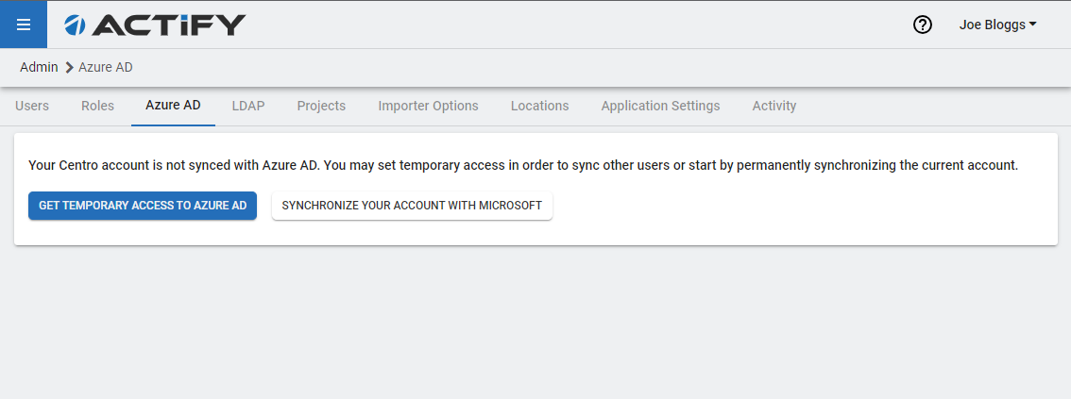The height and width of the screenshot is (399, 1071).
Task: Go to the Locations tab
Action: pyautogui.click(x=539, y=106)
